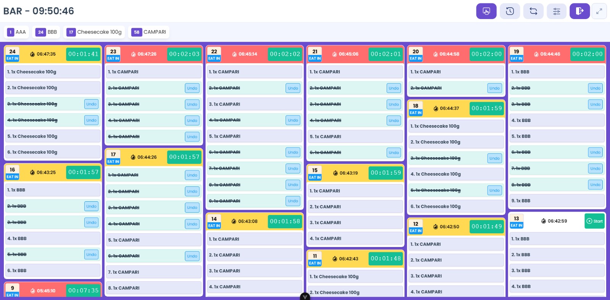Click the logout door icon

pyautogui.click(x=579, y=11)
